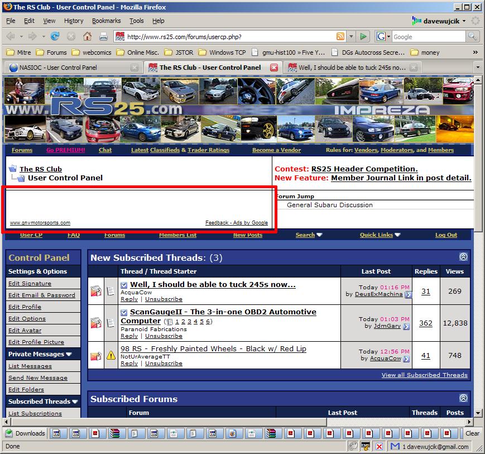Collapse the Private Messages sidebar group
The image size is (485, 454).
[x=69, y=354]
